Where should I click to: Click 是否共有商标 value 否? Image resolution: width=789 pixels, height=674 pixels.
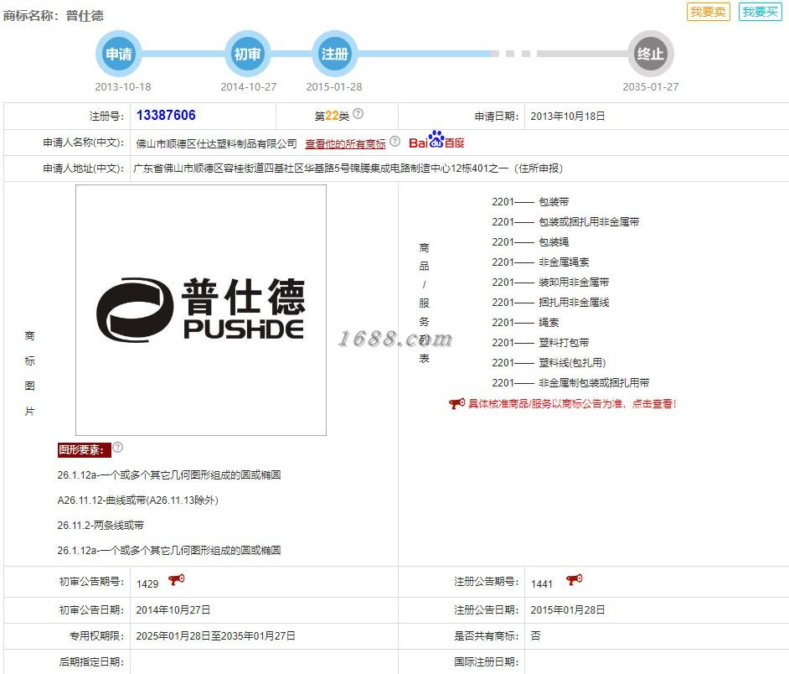coord(535,635)
